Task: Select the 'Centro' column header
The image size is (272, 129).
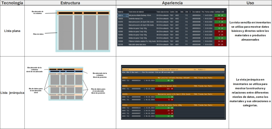Action: [x=172, y=12]
